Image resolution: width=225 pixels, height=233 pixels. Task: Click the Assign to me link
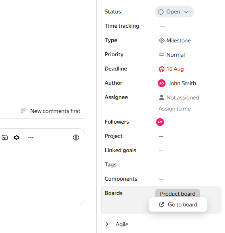click(175, 109)
